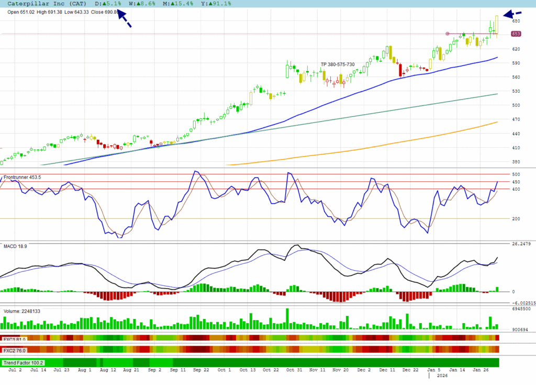Select the latest tall yellow candlestick
536x385 pixels.
click(496, 25)
